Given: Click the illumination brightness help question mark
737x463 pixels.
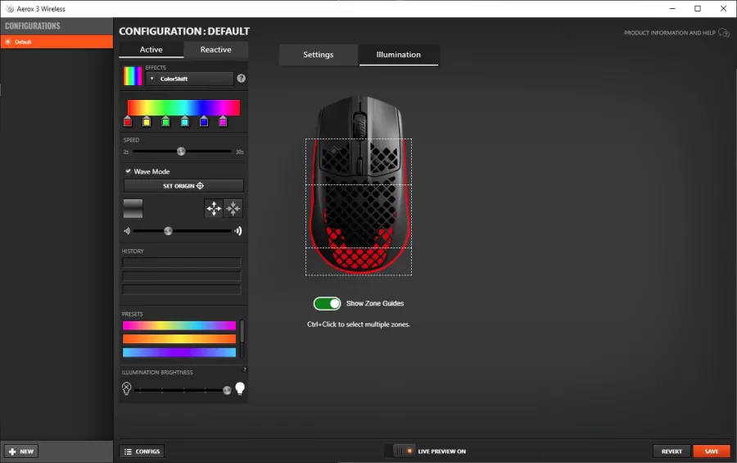Looking at the screenshot, I should point(244,370).
